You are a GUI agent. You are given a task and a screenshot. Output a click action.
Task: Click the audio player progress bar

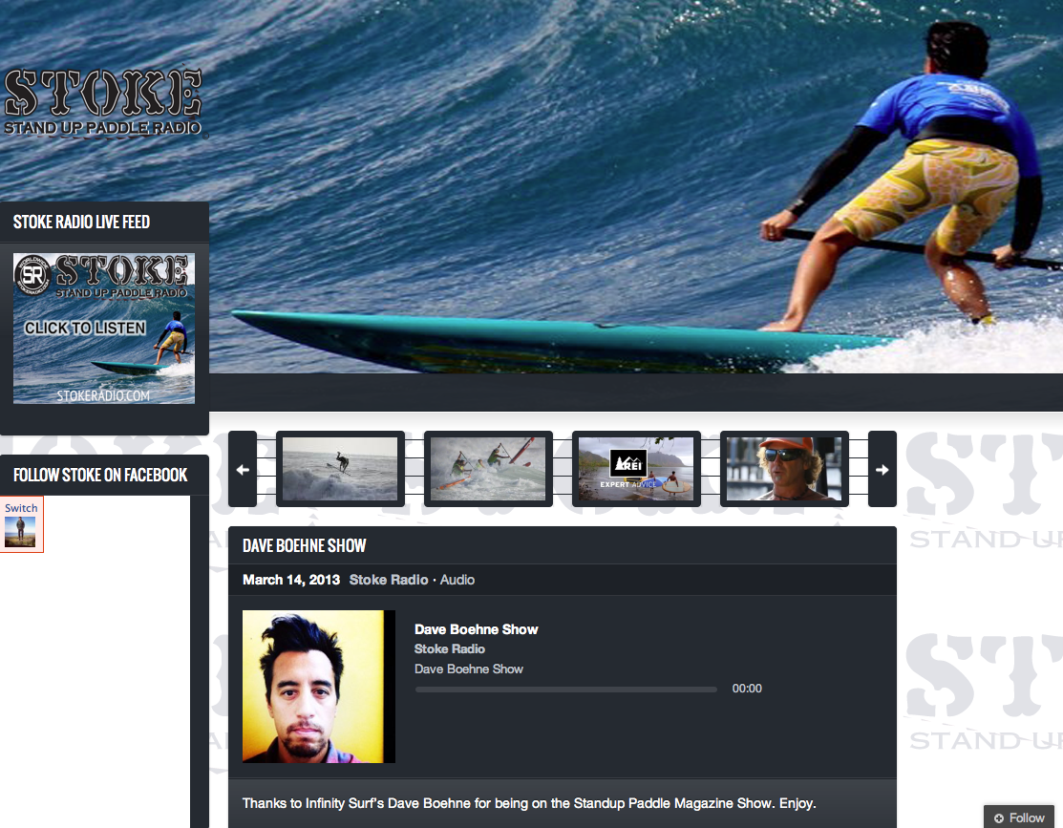pyautogui.click(x=566, y=689)
